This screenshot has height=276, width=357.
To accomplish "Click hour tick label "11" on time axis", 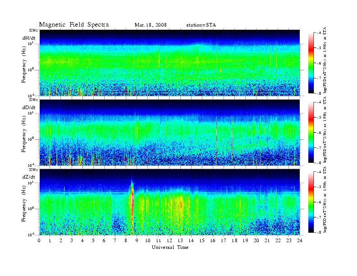I will pyautogui.click(x=159, y=240).
